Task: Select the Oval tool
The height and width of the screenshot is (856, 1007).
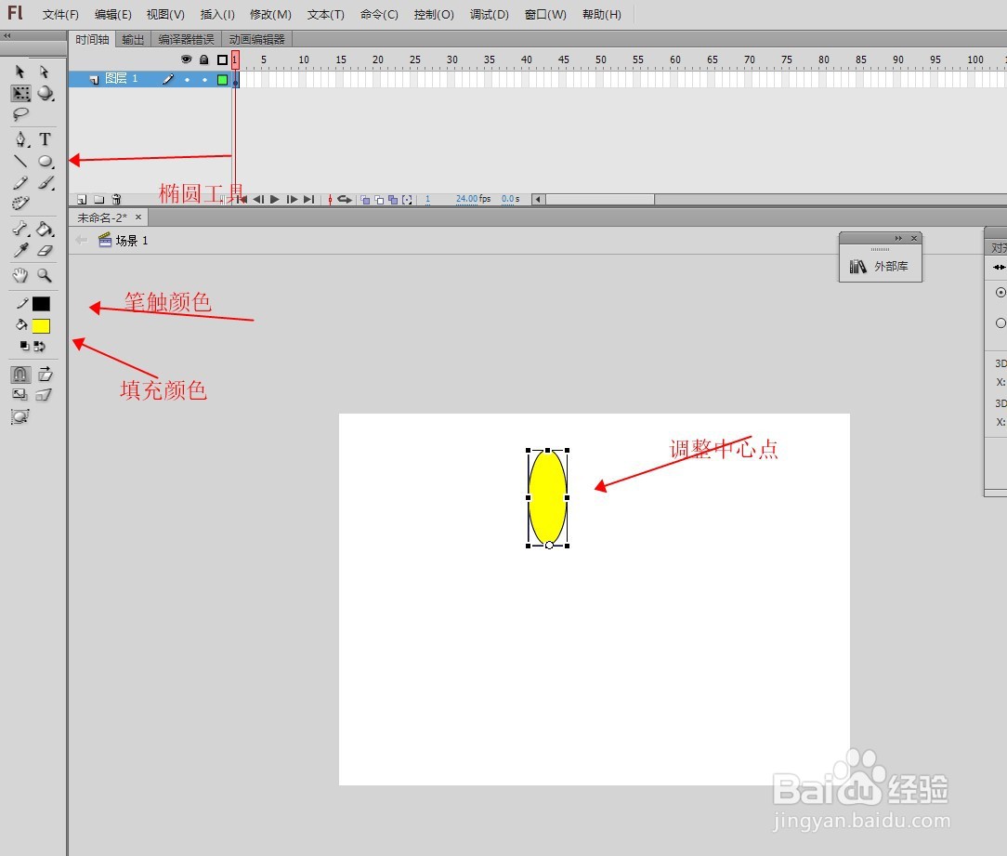Action: (x=46, y=161)
